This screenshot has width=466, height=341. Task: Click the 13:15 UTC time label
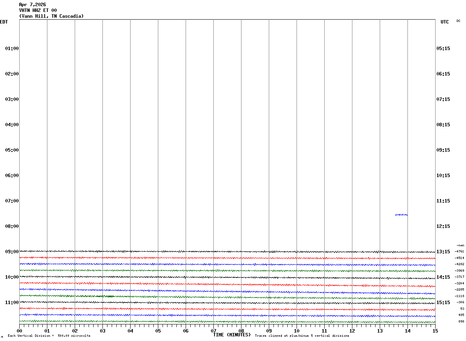coord(443,252)
